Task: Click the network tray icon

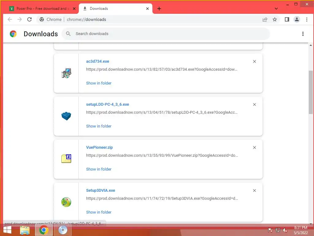Action: pos(278,230)
